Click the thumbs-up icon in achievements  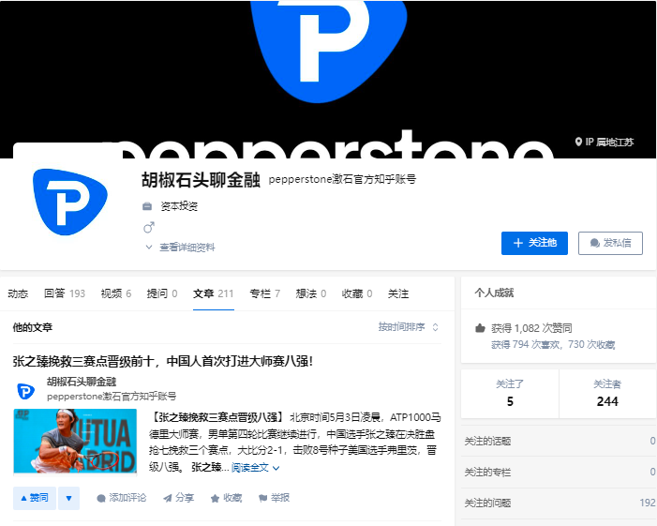coord(480,328)
